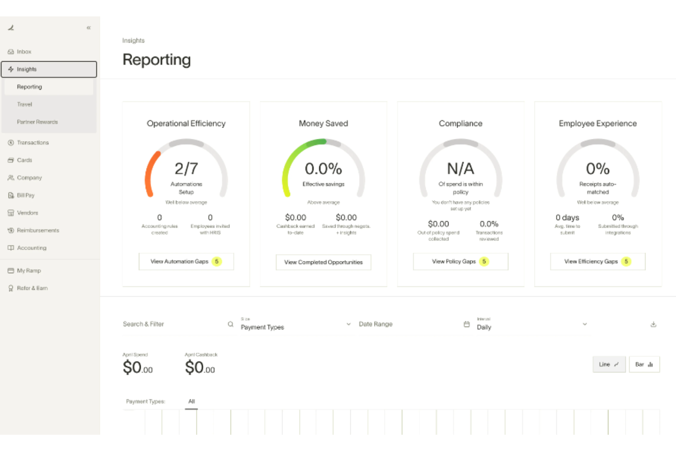This screenshot has height=451, width=676.
Task: Click the Ramp logo
Action: pyautogui.click(x=10, y=27)
